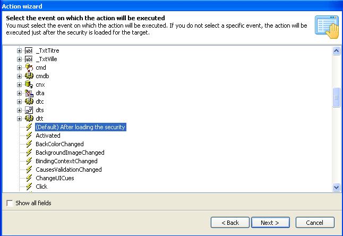Select Default After loading the security
Image resolution: width=343 pixels, height=236 pixels.
pyautogui.click(x=80, y=127)
